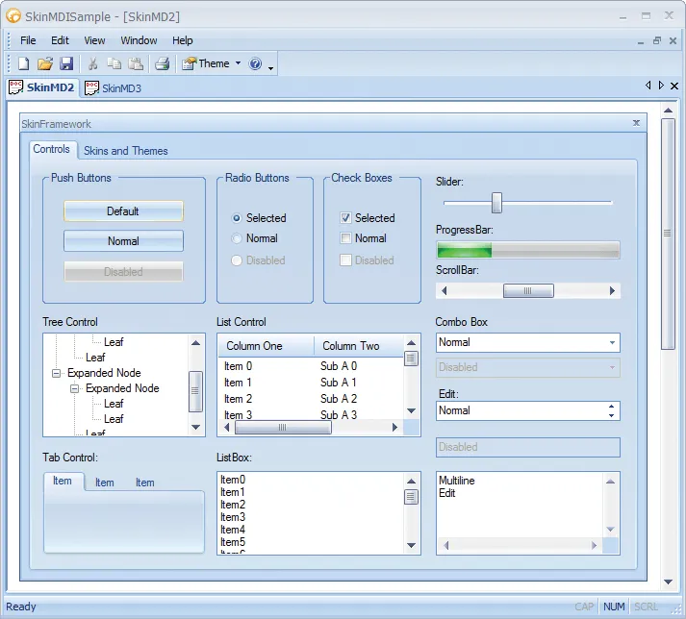Click the Save floppy disk icon
Screen dimensions: 686x619
tap(66, 63)
